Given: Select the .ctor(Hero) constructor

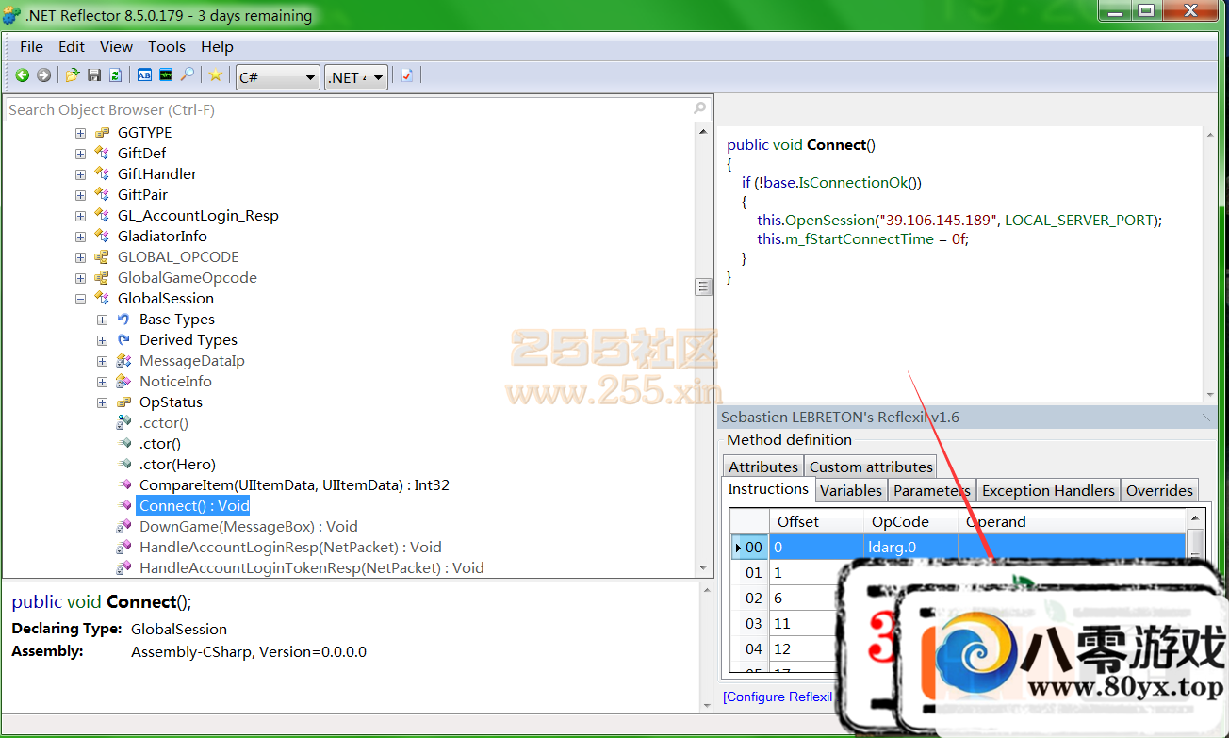Looking at the screenshot, I should coord(177,464).
